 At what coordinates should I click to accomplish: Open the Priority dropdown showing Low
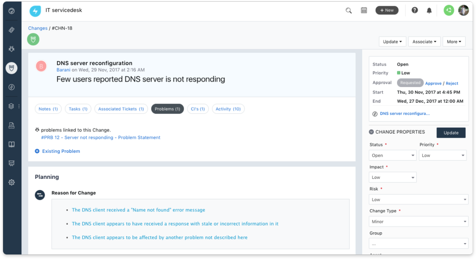tap(443, 155)
